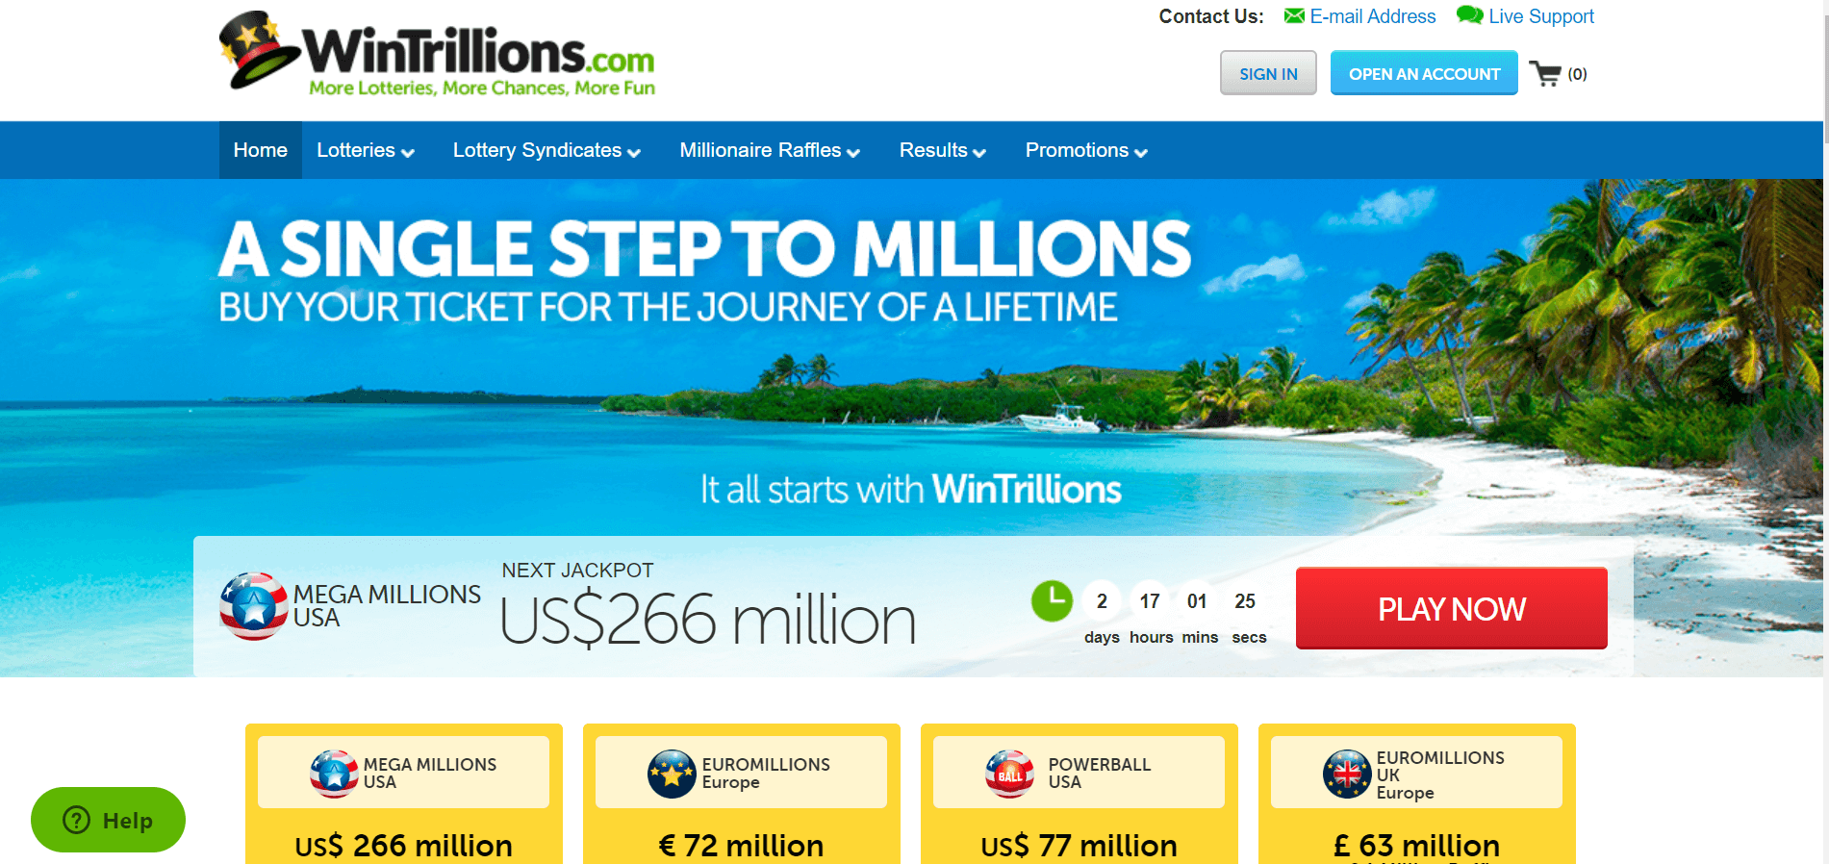Select the Mega Millions USA card ball icon
Image resolution: width=1829 pixels, height=864 pixels.
(x=334, y=774)
